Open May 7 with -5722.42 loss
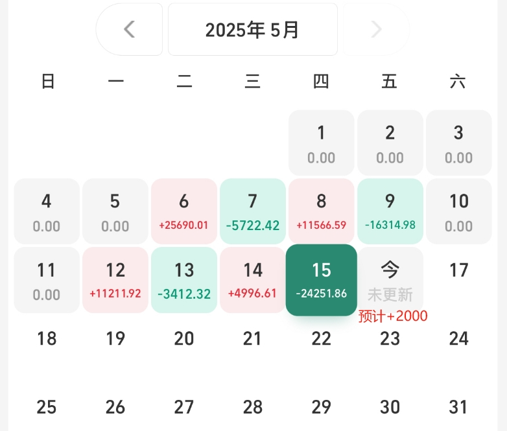 pos(253,211)
